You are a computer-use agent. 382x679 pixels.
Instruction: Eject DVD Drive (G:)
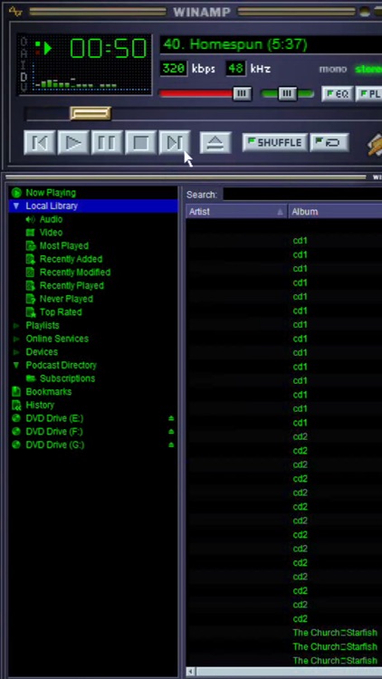tap(171, 445)
